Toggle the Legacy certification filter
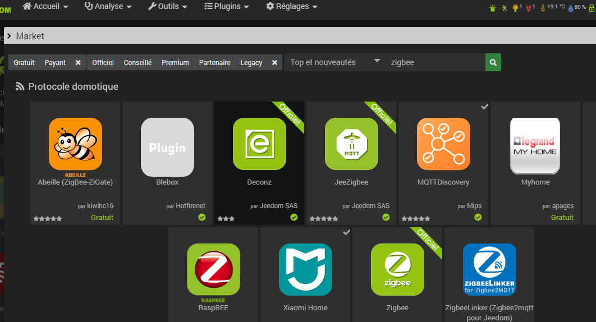This screenshot has width=596, height=322. [x=251, y=62]
